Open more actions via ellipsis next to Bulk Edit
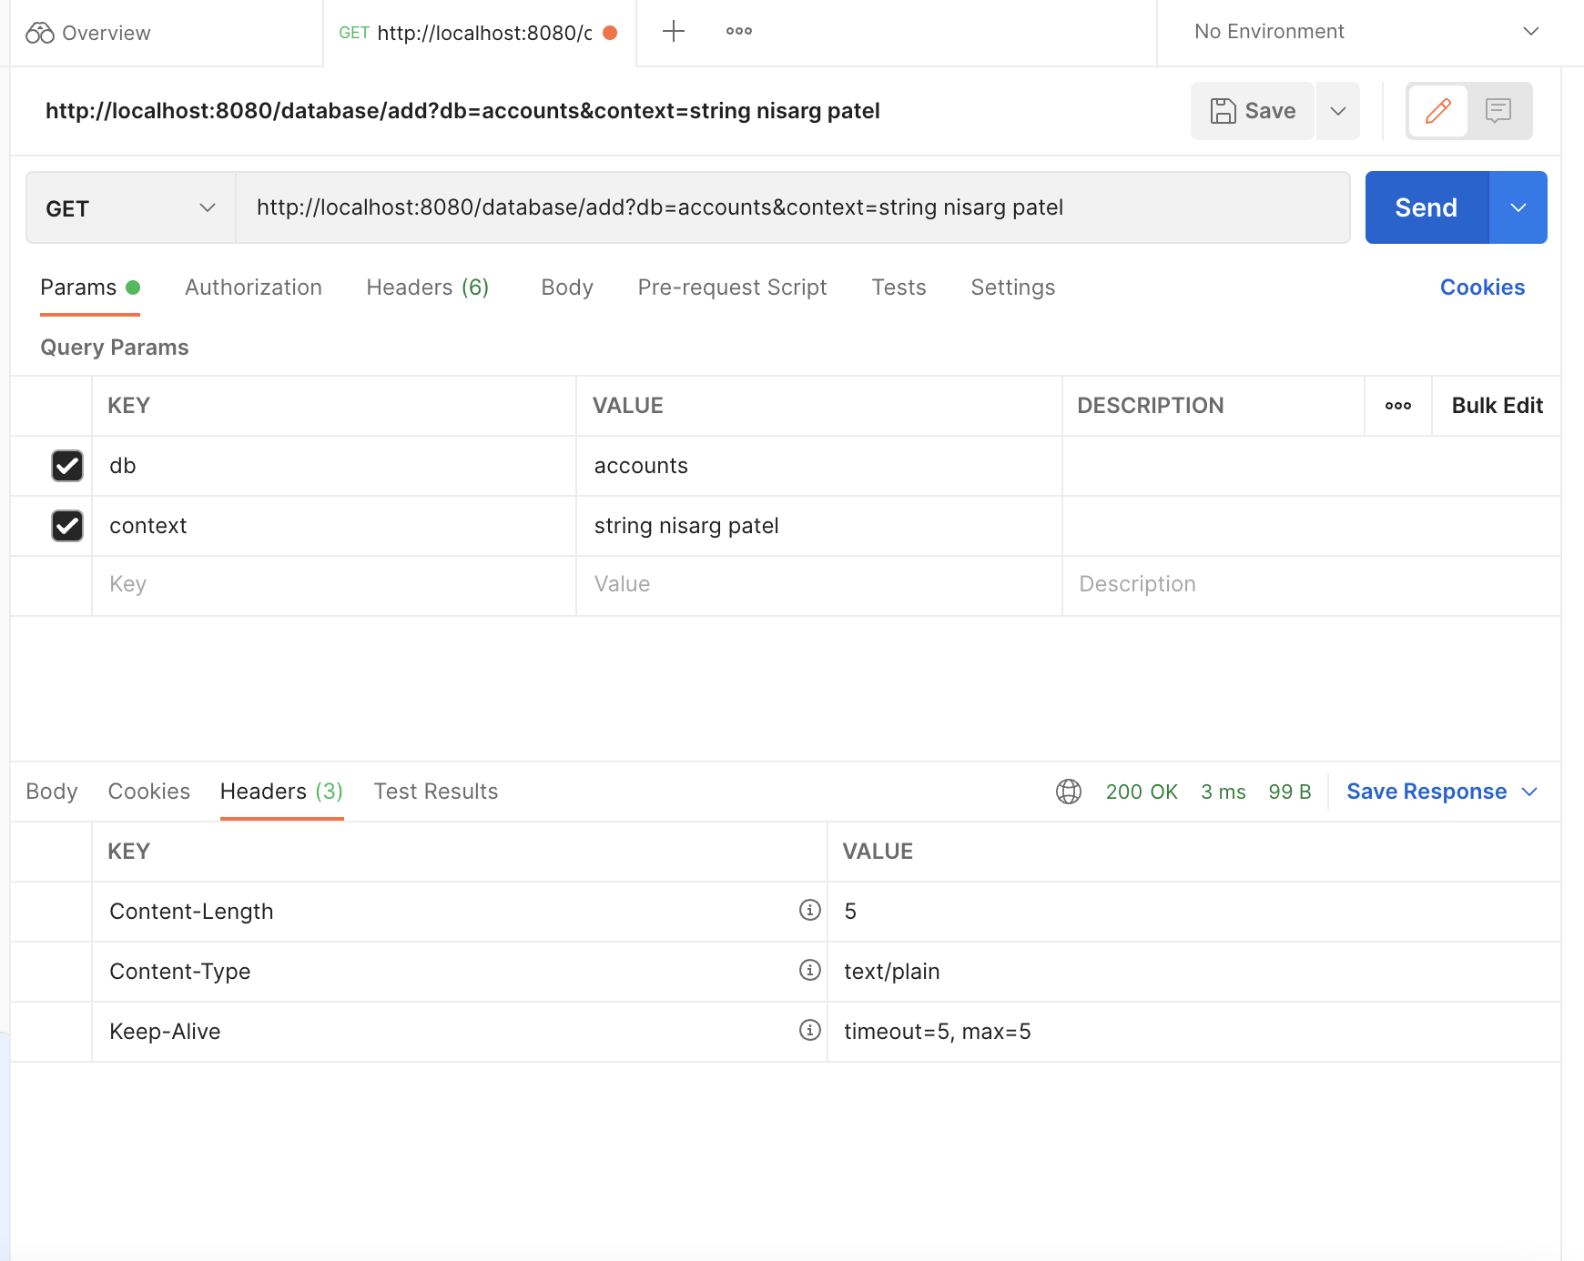The image size is (1584, 1261). (1397, 406)
